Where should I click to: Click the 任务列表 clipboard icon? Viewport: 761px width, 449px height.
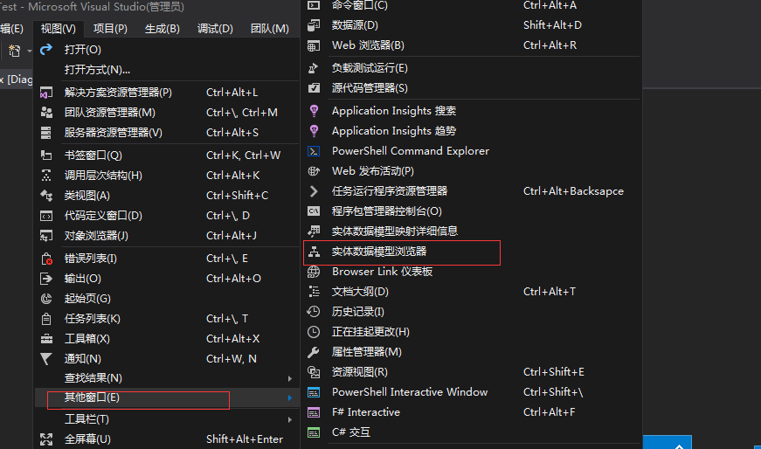pos(46,319)
